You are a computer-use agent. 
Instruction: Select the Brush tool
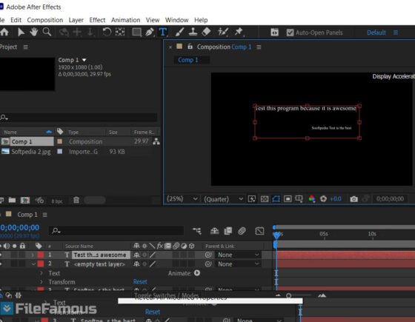tap(179, 33)
